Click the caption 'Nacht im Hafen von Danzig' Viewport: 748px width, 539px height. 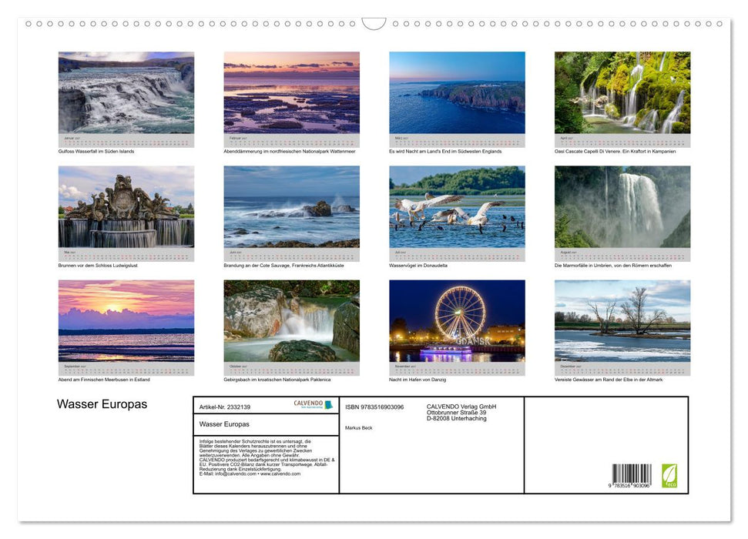[x=418, y=380]
